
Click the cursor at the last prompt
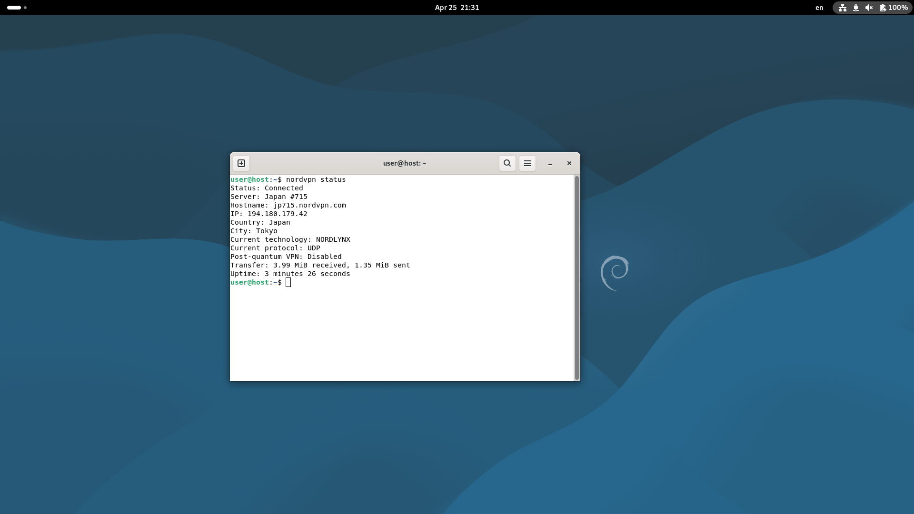[288, 282]
